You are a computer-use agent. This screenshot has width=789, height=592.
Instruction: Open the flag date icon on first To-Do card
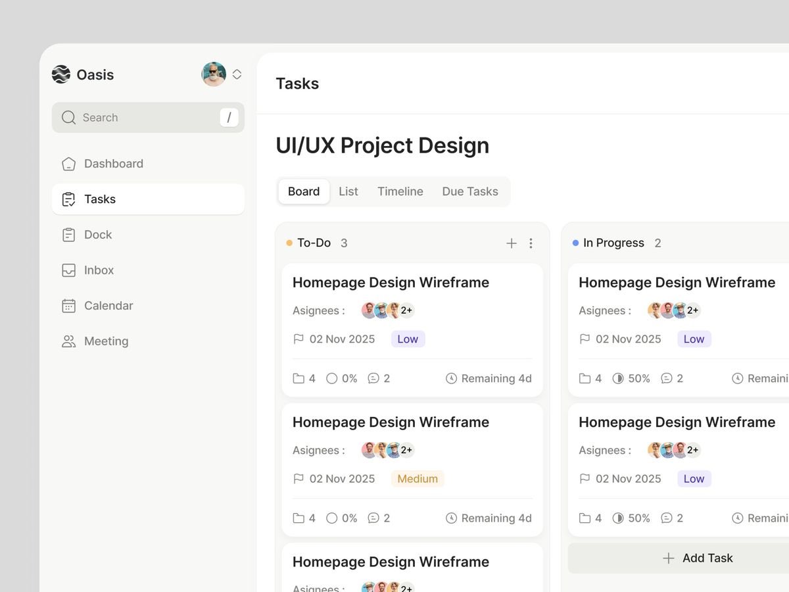(297, 339)
